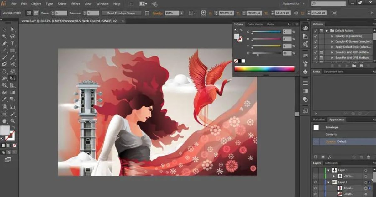Image resolution: width=376 pixels, height=197 pixels.
Task: Open the Transparency panel dock icon
Action: pos(305,99)
